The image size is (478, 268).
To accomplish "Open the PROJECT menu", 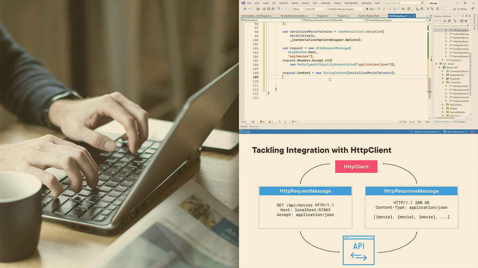I will (x=284, y=3).
